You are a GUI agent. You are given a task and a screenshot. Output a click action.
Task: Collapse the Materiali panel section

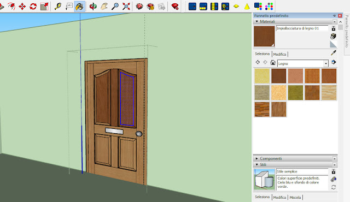point(256,22)
